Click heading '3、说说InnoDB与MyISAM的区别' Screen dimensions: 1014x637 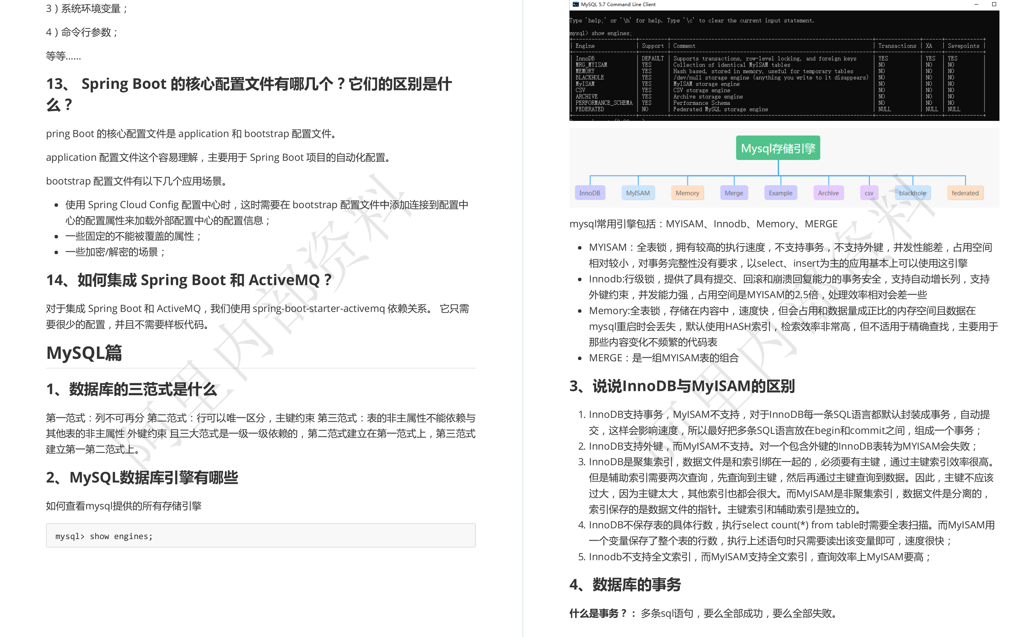pos(682,386)
